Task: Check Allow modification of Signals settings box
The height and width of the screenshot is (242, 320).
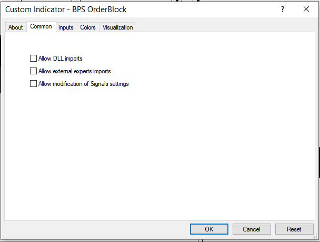Action: click(34, 84)
